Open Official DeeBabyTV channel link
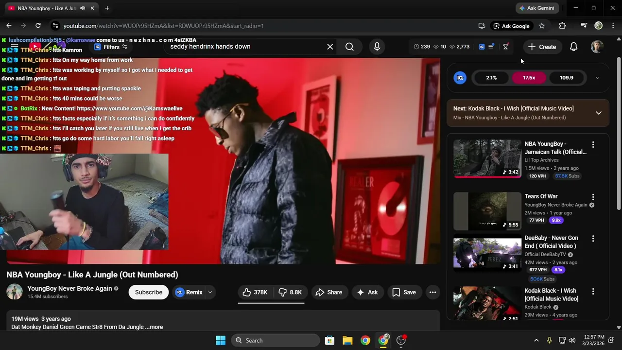 tap(545, 254)
